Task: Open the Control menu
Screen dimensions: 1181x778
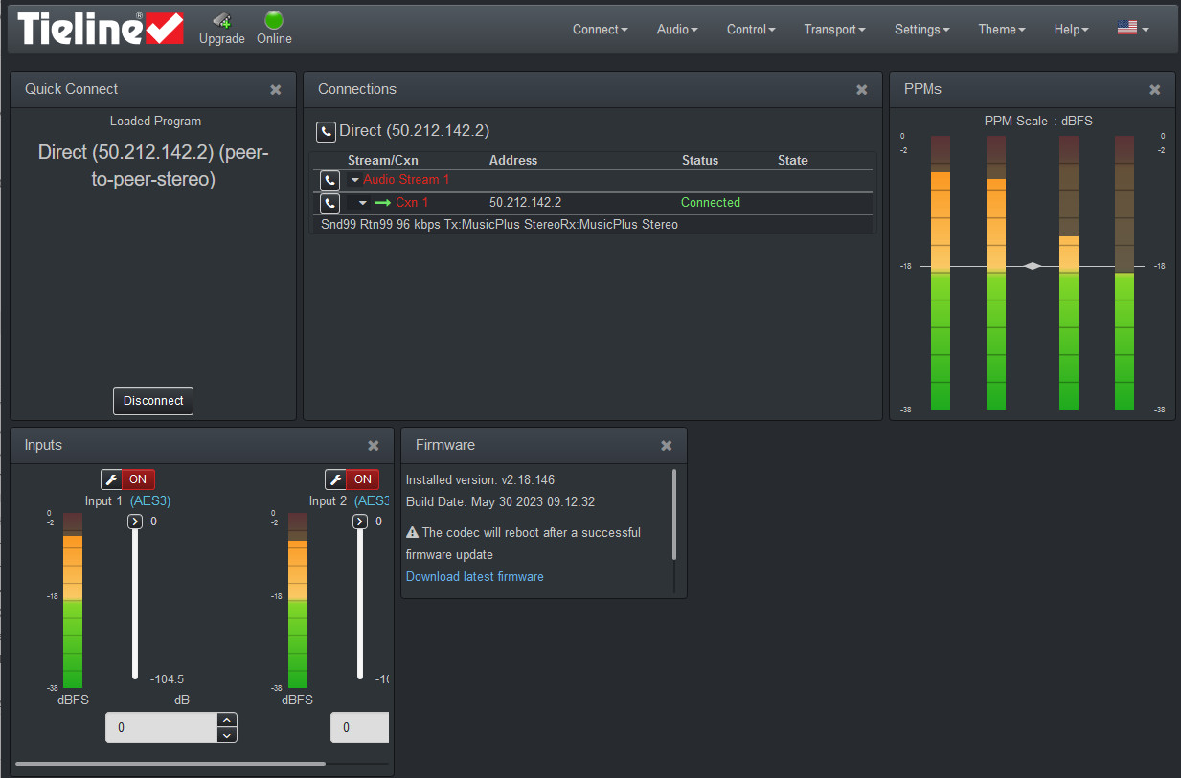Action: tap(751, 30)
